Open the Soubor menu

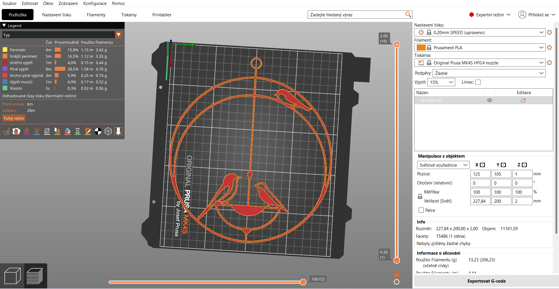[10, 3]
